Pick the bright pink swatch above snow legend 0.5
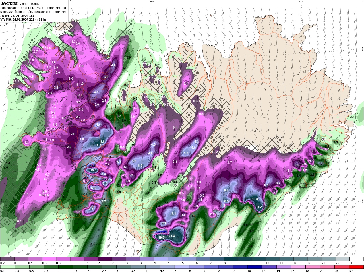Viewport: 364px width, 273px height. (49, 259)
